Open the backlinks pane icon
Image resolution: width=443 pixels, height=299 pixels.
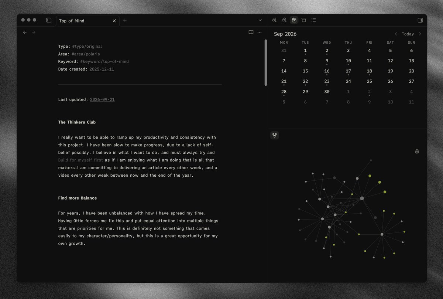click(x=274, y=20)
